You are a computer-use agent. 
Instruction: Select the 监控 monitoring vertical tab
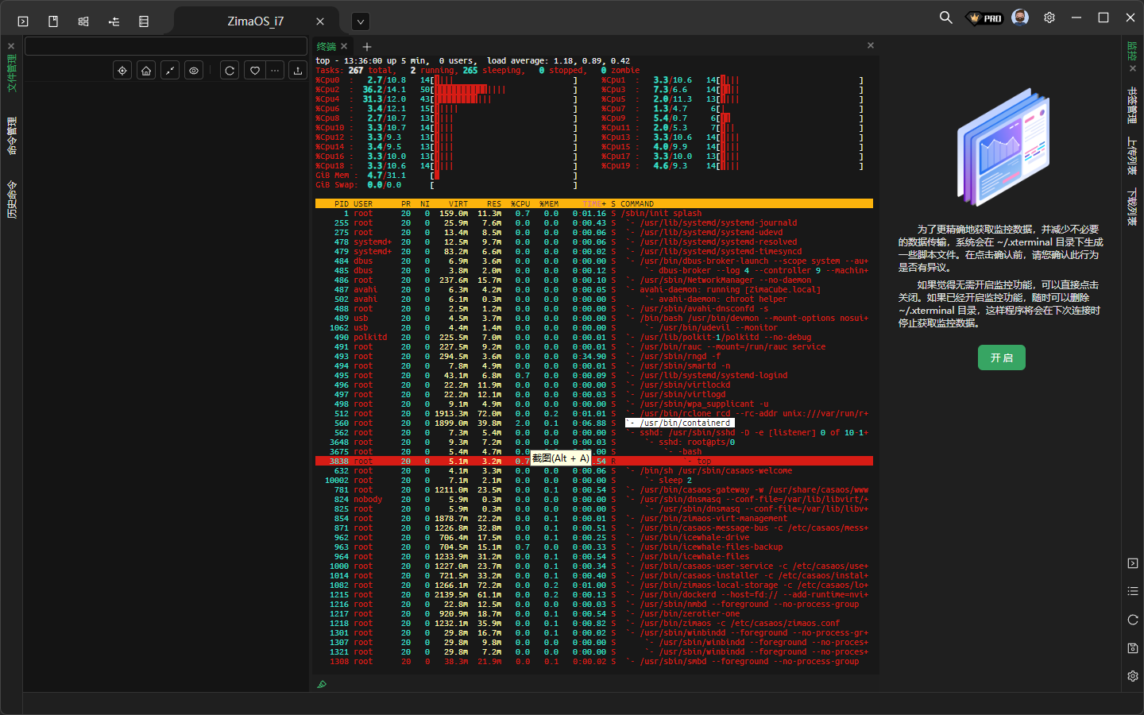click(x=1133, y=51)
